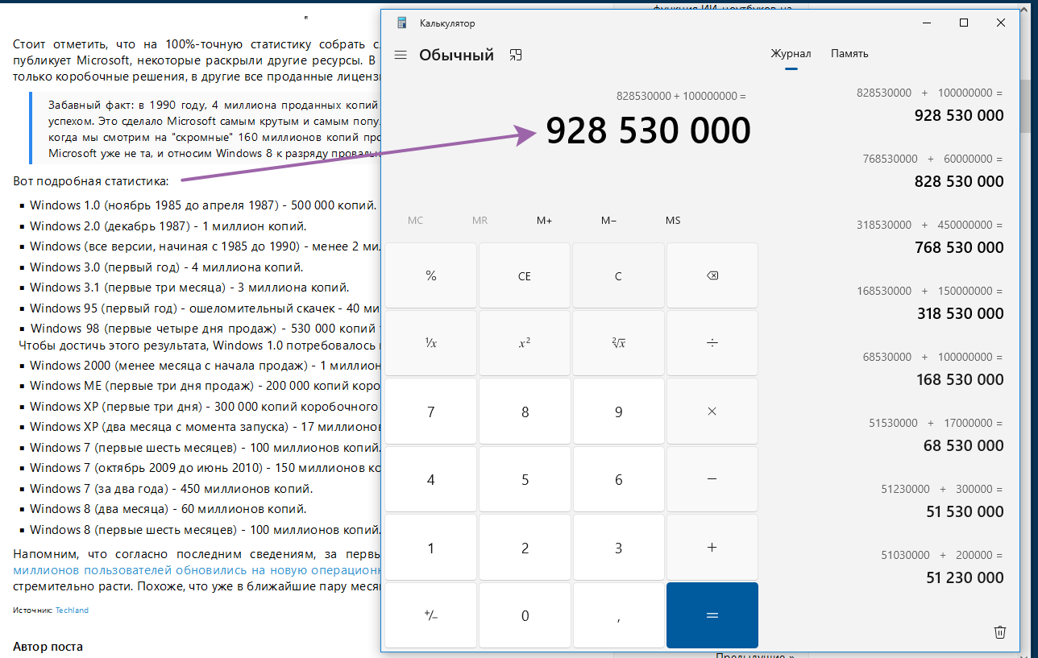Click digit 2 on the keypad
1038x658 pixels.
click(525, 548)
